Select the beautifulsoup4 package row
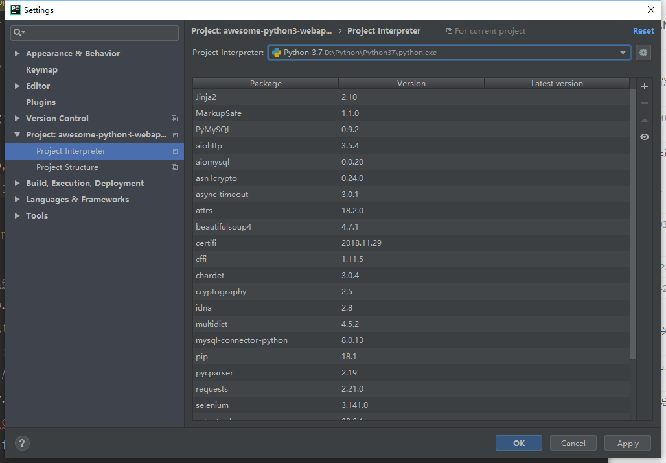The image size is (666, 463). (x=411, y=226)
